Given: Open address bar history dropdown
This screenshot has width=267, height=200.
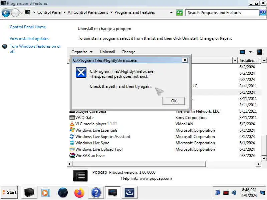Looking at the screenshot, I should coord(171,13).
